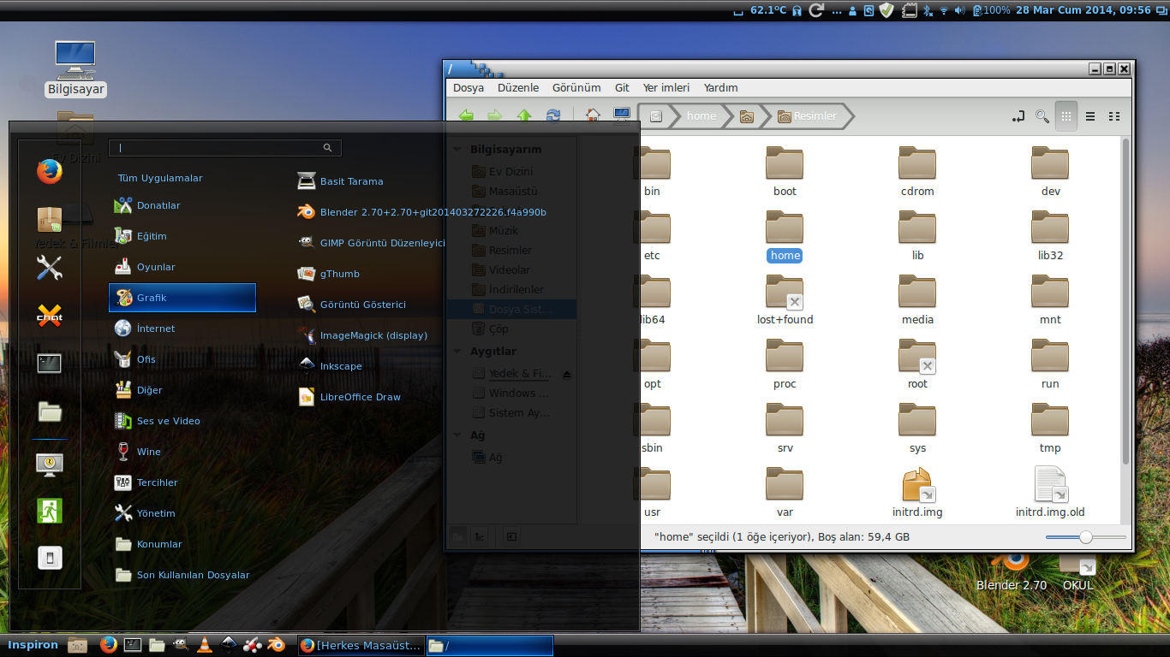The width and height of the screenshot is (1170, 657).
Task: Switch to Herkes Masaüst... taskbar window
Action: point(361,645)
